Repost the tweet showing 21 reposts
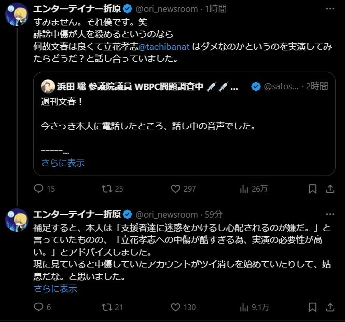Viewport: 345px width, 322px height. (x=107, y=307)
